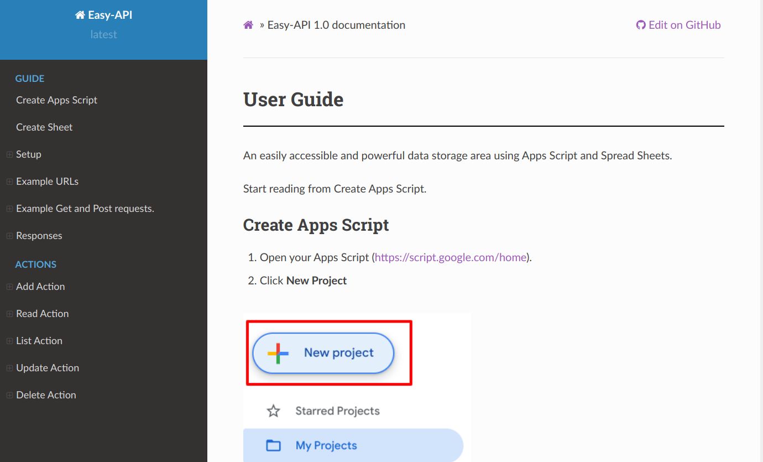The height and width of the screenshot is (462, 763).
Task: Click the home icon in breadcrumb
Action: 248,25
